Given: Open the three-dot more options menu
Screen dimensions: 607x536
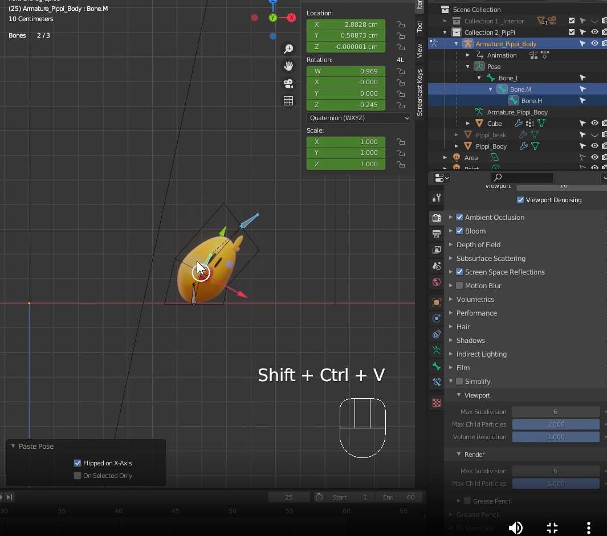Looking at the screenshot, I should tap(588, 527).
